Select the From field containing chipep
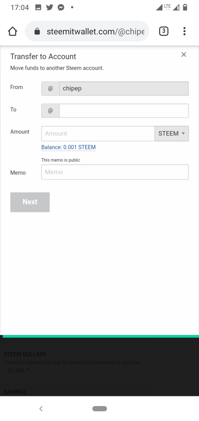The image size is (199, 421). coord(124,89)
